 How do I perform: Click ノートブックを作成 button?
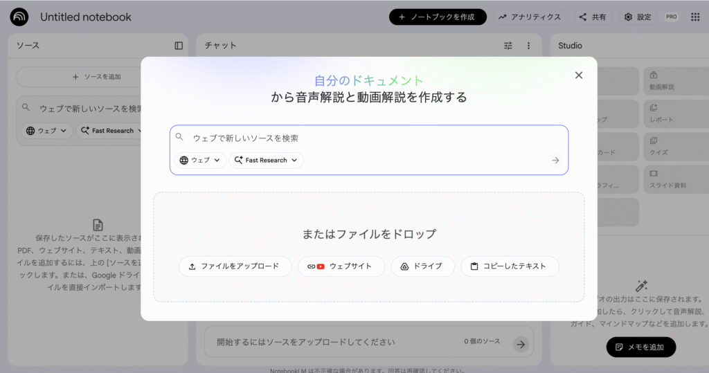pos(438,17)
